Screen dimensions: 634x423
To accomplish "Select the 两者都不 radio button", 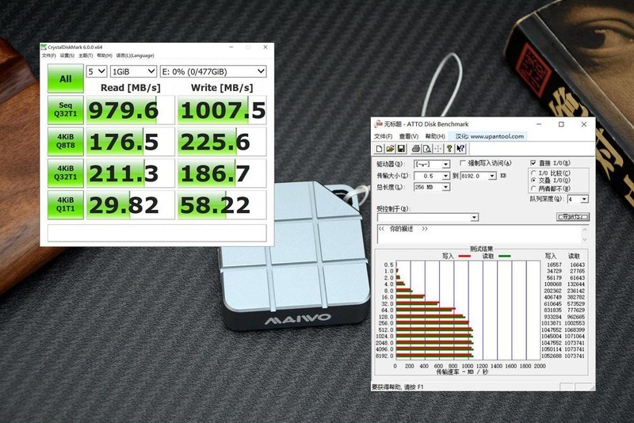I will point(533,189).
